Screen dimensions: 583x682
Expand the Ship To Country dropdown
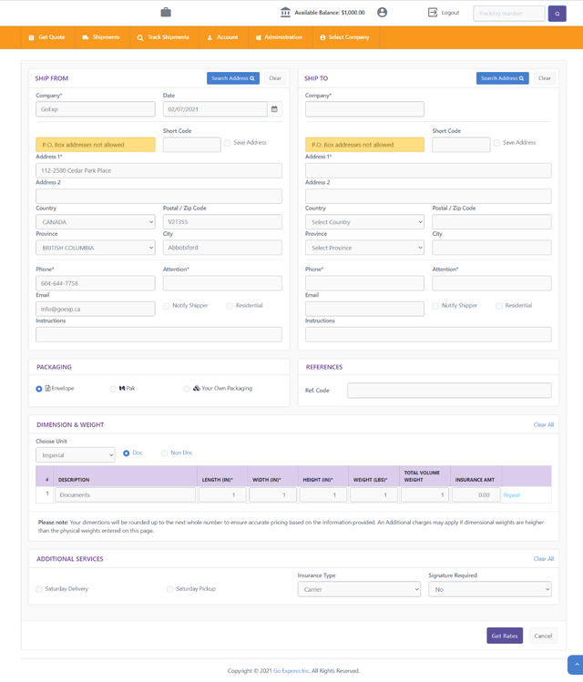point(364,222)
